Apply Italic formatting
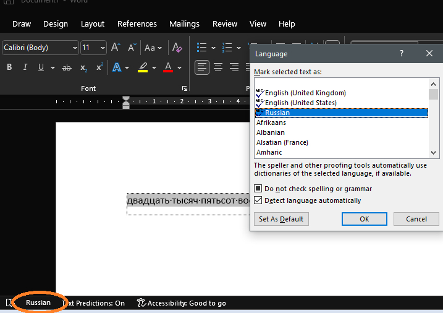This screenshot has width=443, height=313. (x=25, y=67)
